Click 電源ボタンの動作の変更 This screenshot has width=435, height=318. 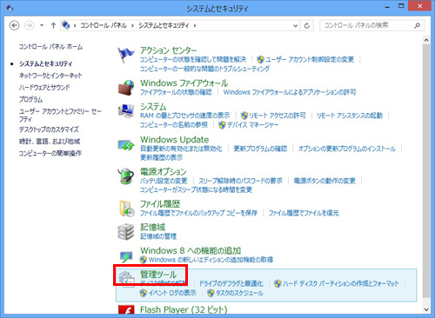pos(325,181)
